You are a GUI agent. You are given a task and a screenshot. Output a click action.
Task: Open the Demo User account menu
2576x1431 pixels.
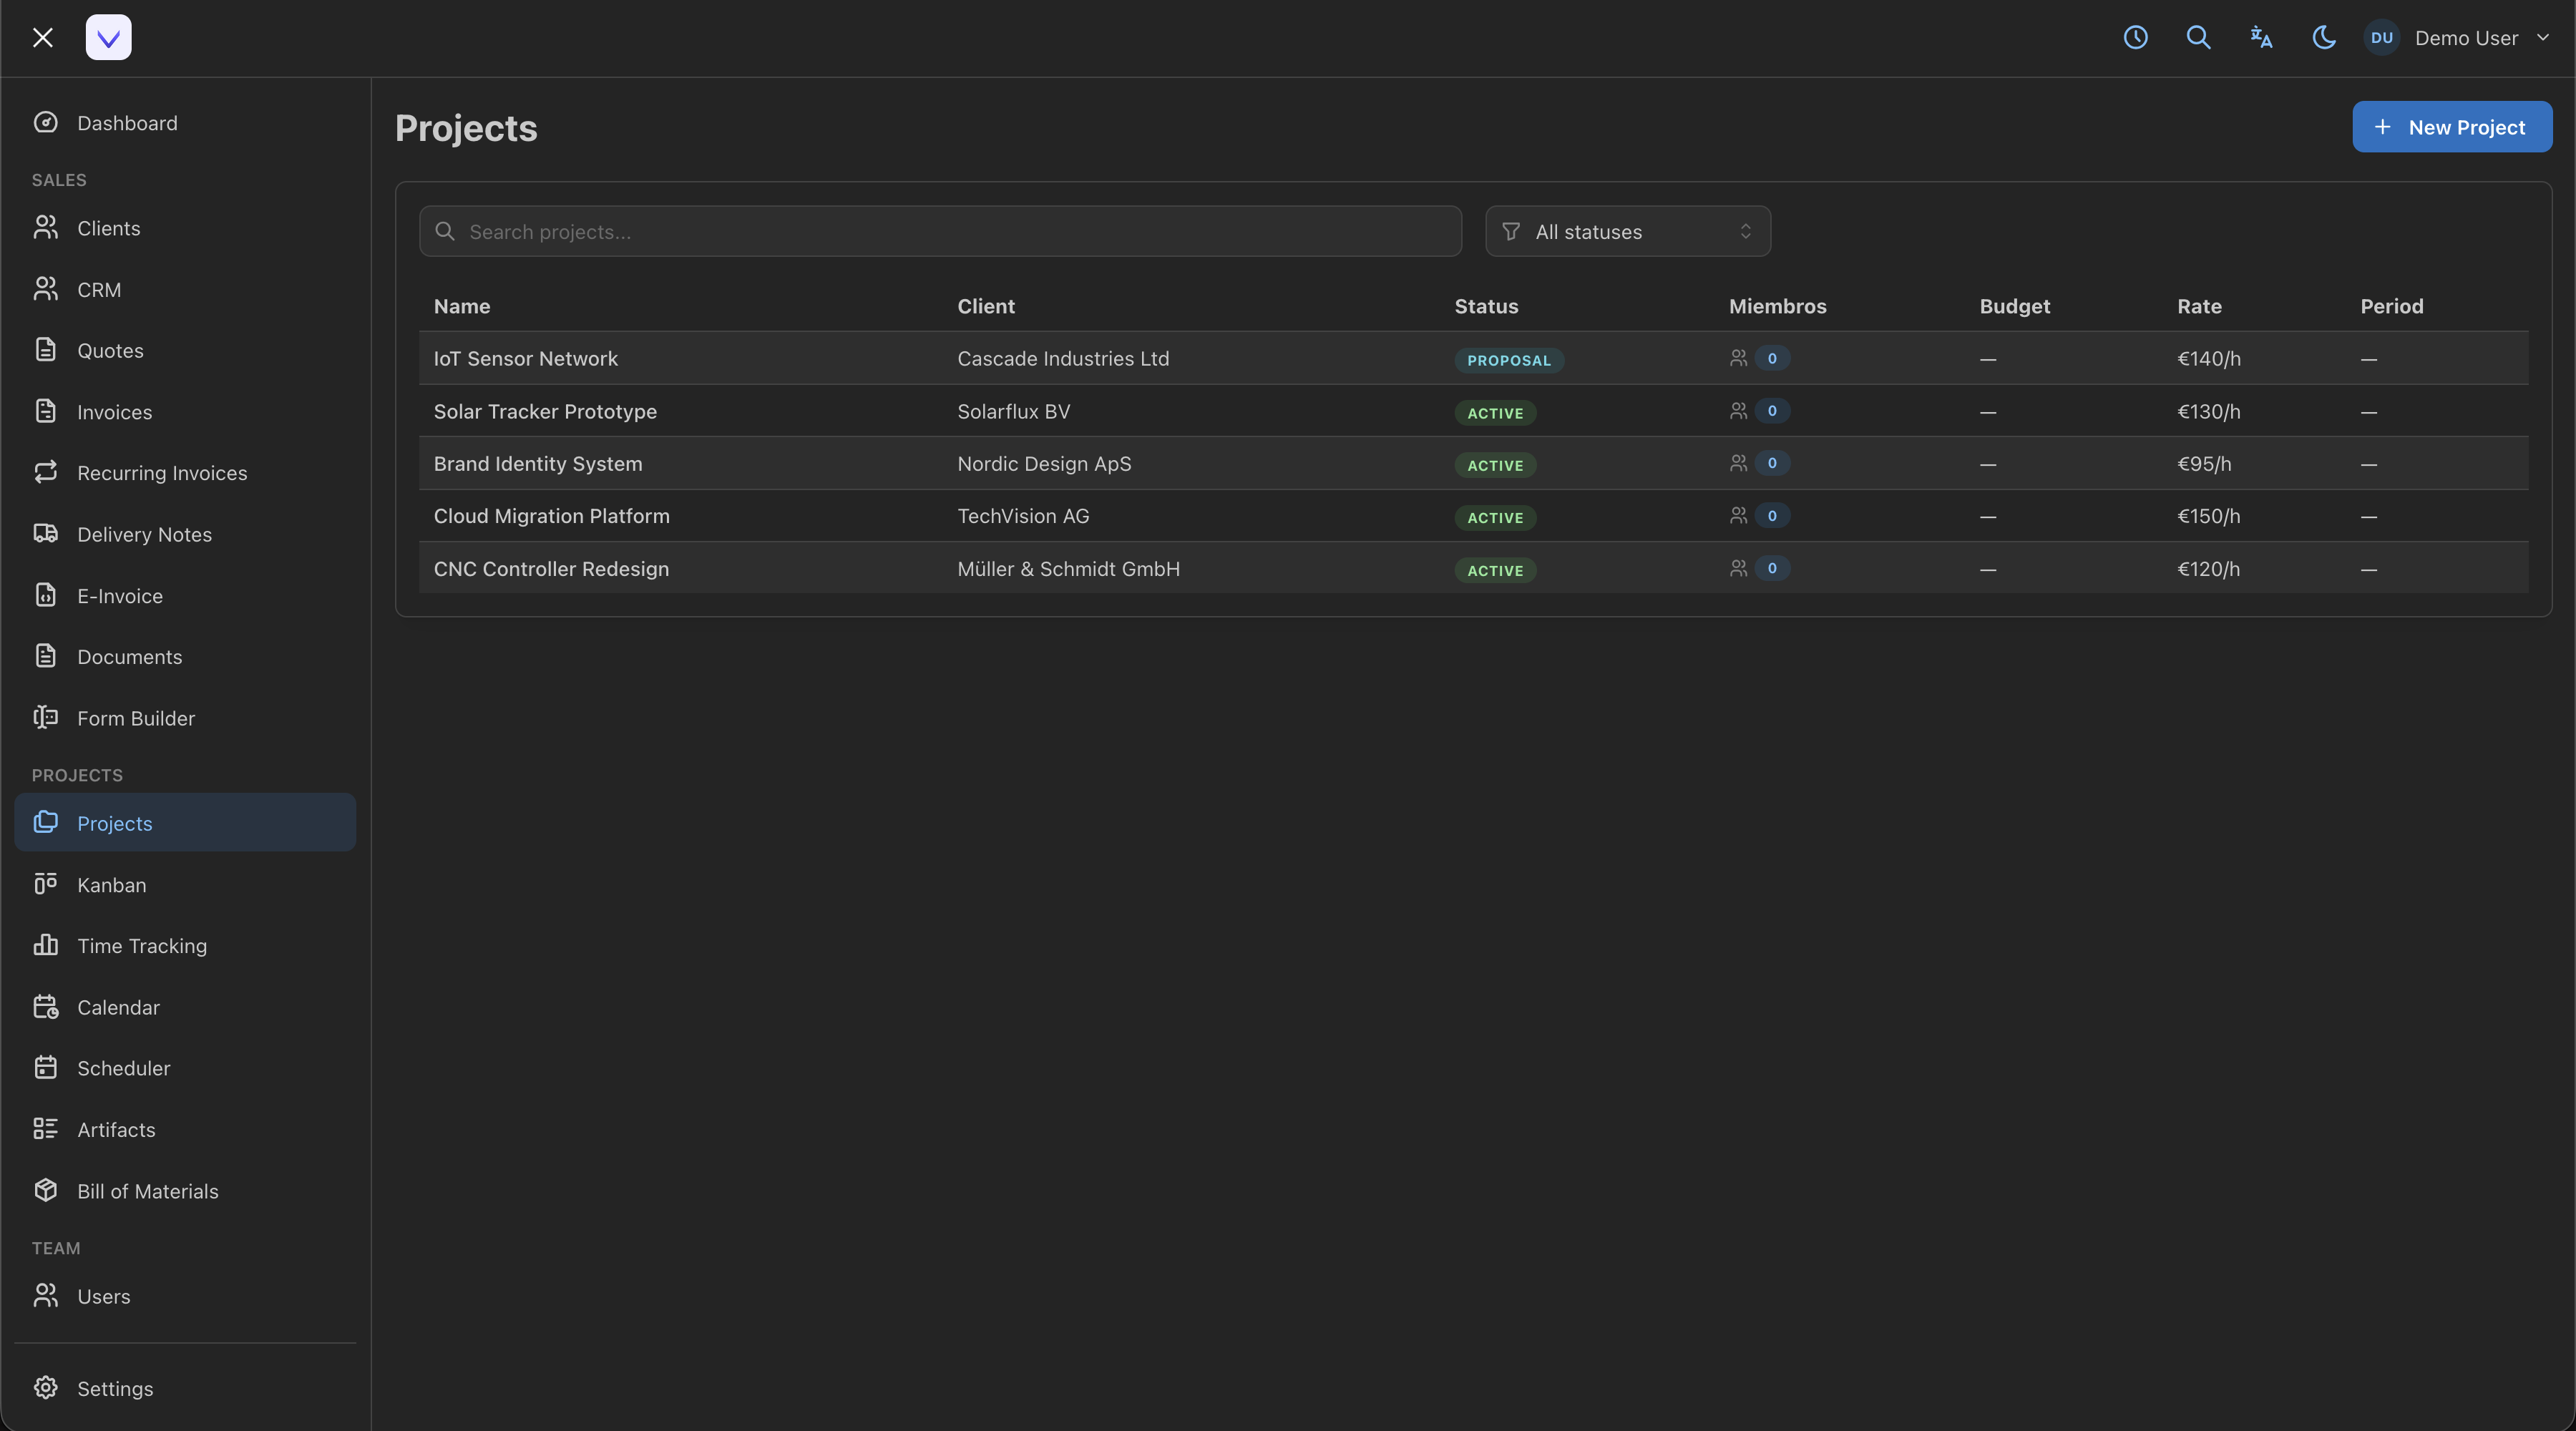pos(2466,38)
